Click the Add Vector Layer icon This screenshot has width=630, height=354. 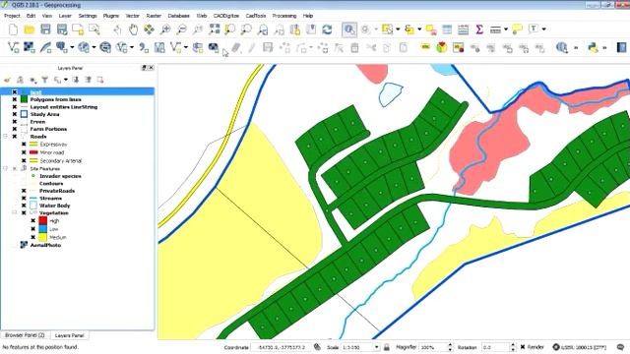(x=13, y=47)
